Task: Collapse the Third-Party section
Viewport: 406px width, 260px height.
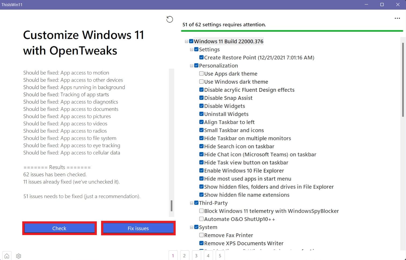Action: [x=191, y=203]
